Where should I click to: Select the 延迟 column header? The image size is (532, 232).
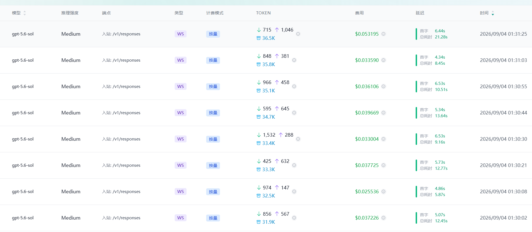(420, 13)
